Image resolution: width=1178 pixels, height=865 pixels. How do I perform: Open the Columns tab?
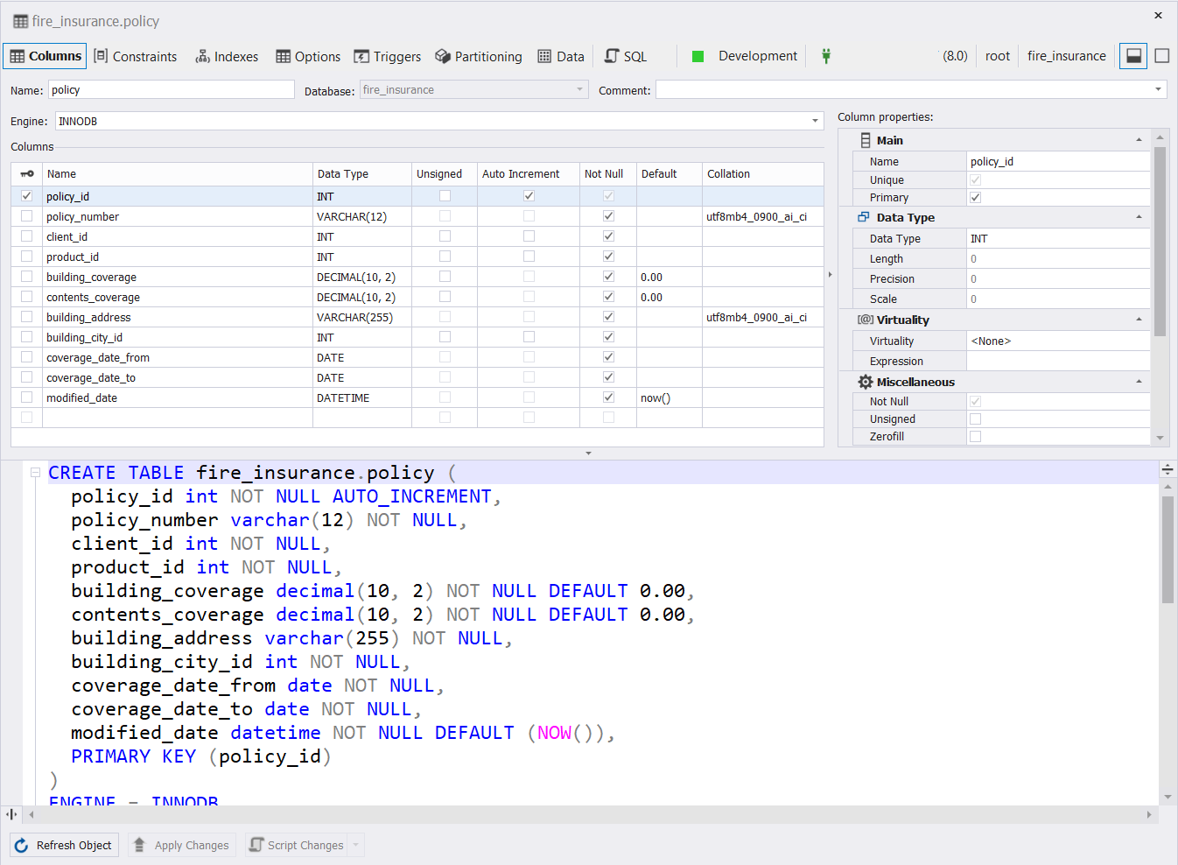coord(45,56)
